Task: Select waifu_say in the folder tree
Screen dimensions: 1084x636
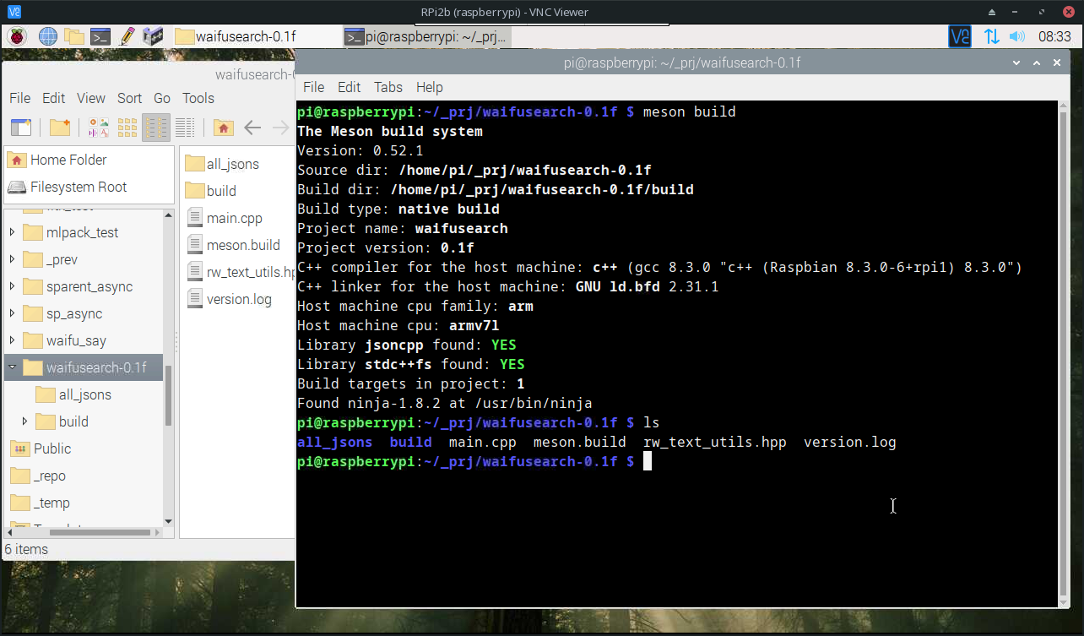Action: 76,340
